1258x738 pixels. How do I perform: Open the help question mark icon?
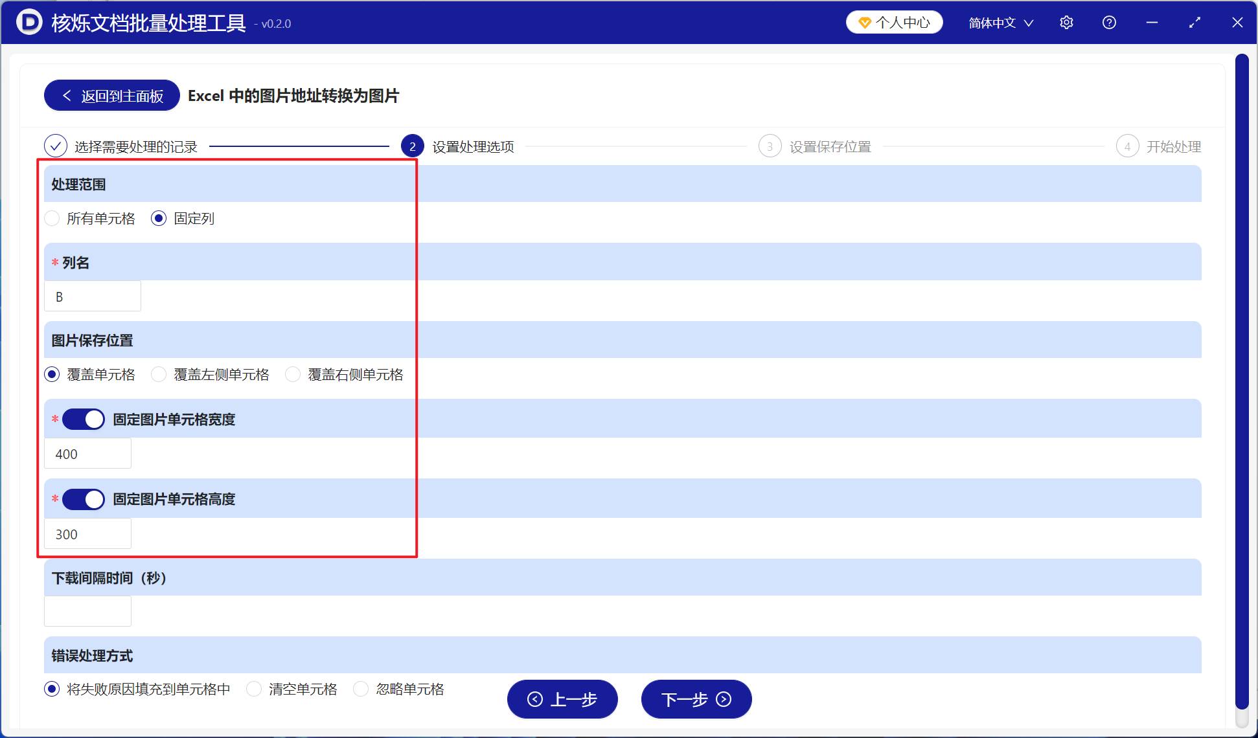(1109, 23)
